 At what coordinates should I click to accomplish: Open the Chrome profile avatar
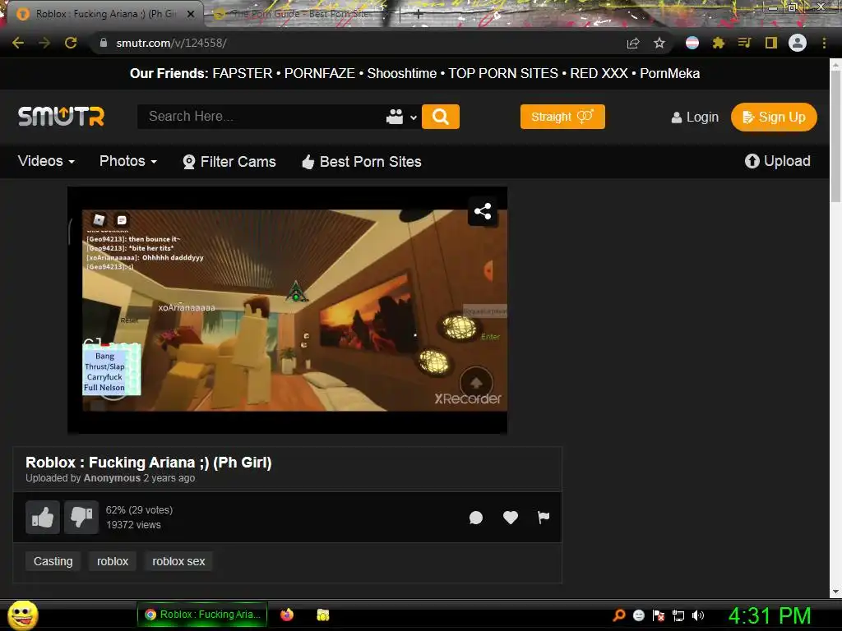click(x=798, y=43)
